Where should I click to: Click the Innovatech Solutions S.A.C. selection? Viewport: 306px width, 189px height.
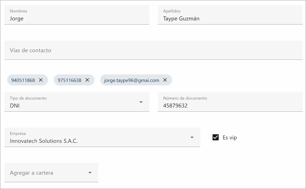[44, 141]
